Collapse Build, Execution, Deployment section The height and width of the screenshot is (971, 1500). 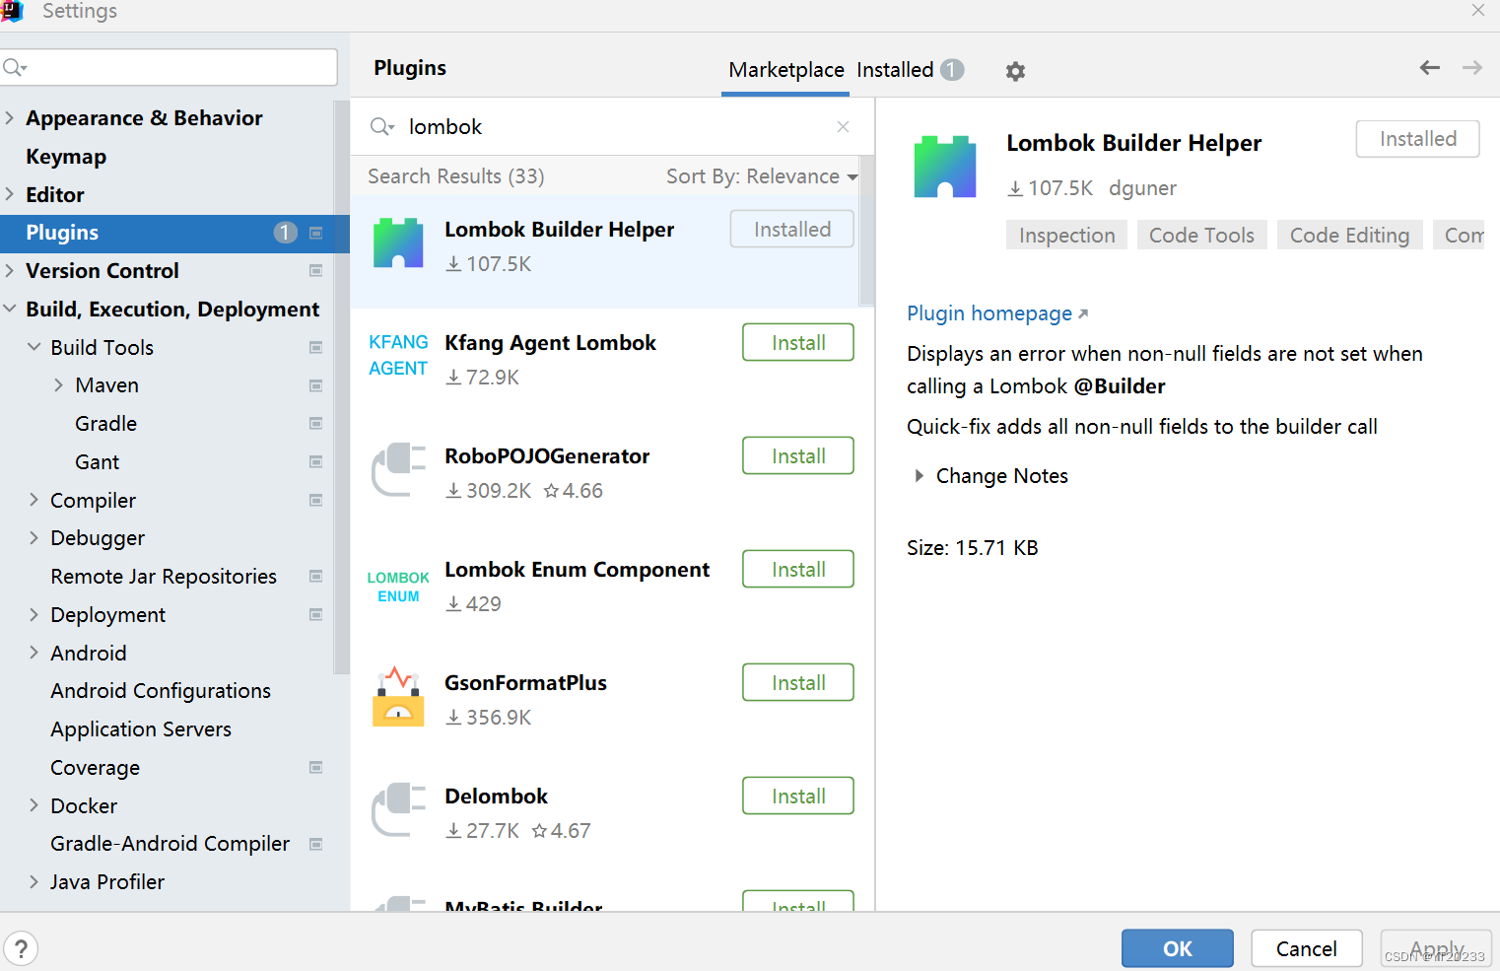(10, 309)
